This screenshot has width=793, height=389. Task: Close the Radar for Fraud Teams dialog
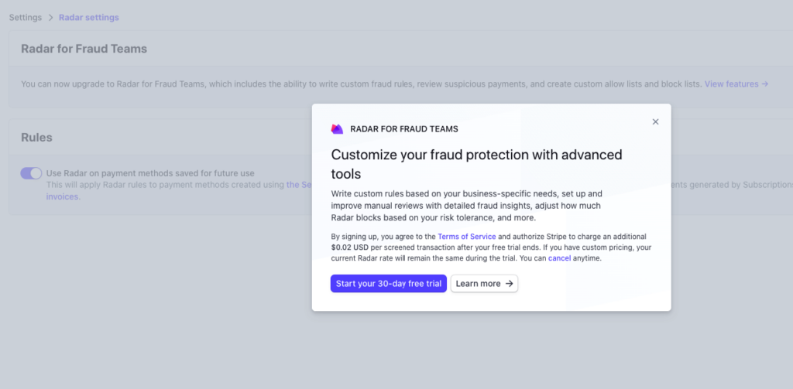pos(655,121)
